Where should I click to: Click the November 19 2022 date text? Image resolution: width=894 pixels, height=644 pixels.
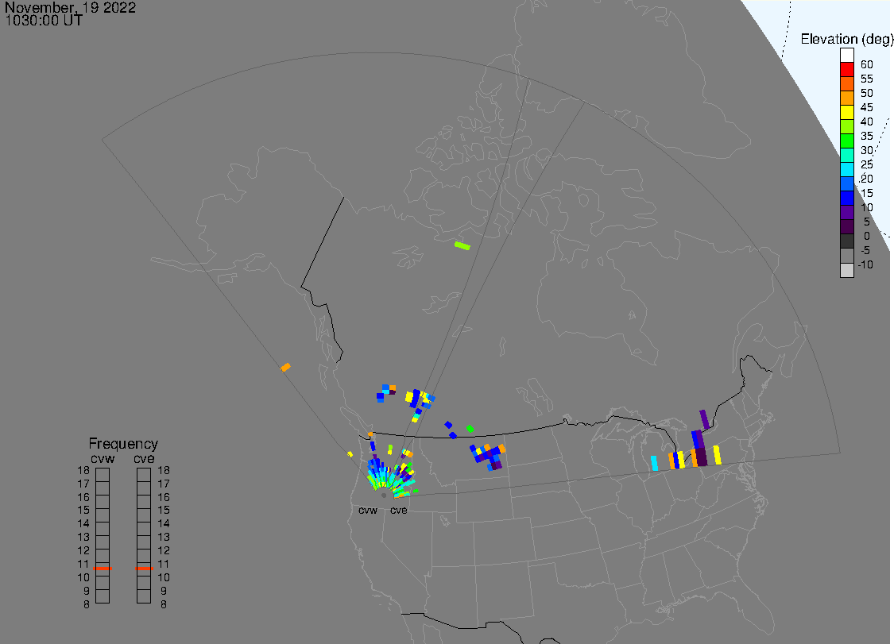pos(70,8)
